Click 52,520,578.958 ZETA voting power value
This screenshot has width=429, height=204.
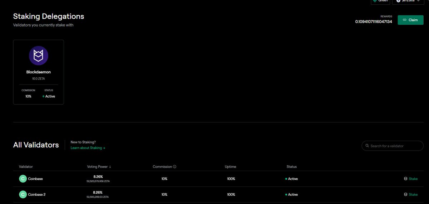[x=98, y=181]
